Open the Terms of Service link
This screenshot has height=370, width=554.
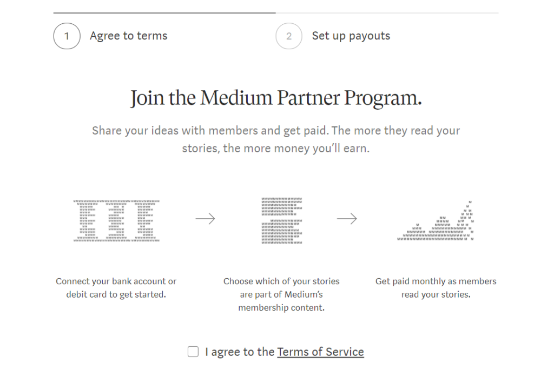pos(320,352)
